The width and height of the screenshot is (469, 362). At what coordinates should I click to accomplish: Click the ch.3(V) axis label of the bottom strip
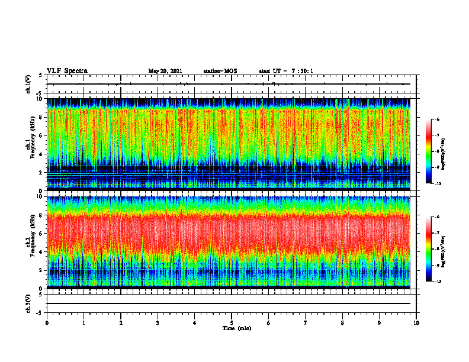tap(28, 303)
